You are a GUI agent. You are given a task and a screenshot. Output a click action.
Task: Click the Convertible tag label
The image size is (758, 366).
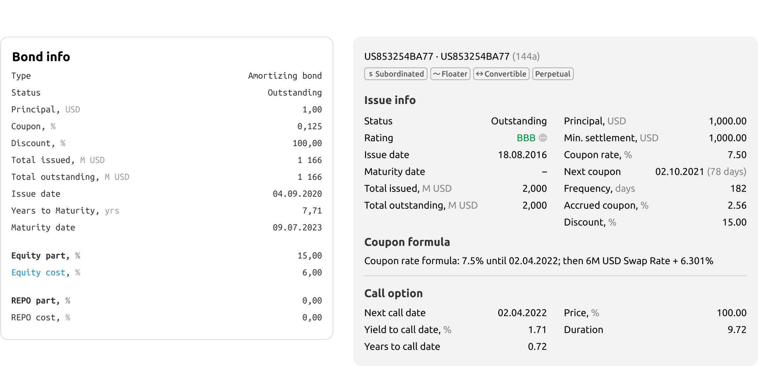tap(505, 74)
